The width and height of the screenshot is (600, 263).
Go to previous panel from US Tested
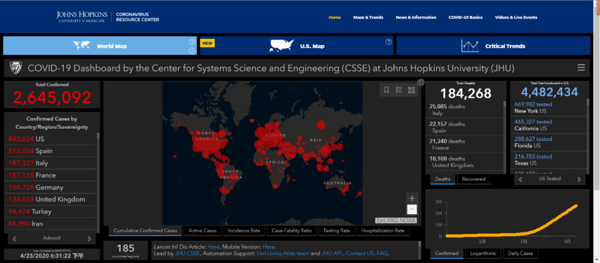click(520, 179)
